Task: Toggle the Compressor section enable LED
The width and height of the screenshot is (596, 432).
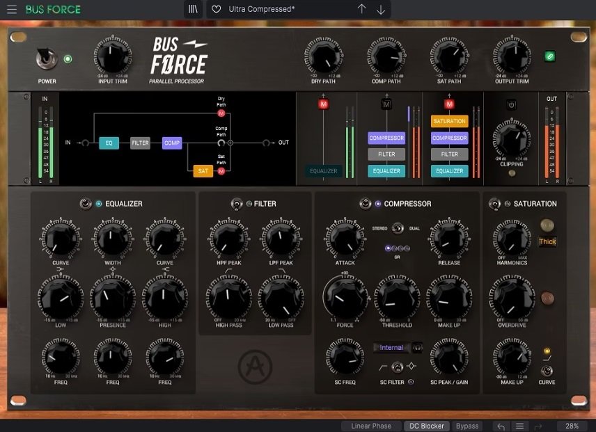Action: coord(378,204)
